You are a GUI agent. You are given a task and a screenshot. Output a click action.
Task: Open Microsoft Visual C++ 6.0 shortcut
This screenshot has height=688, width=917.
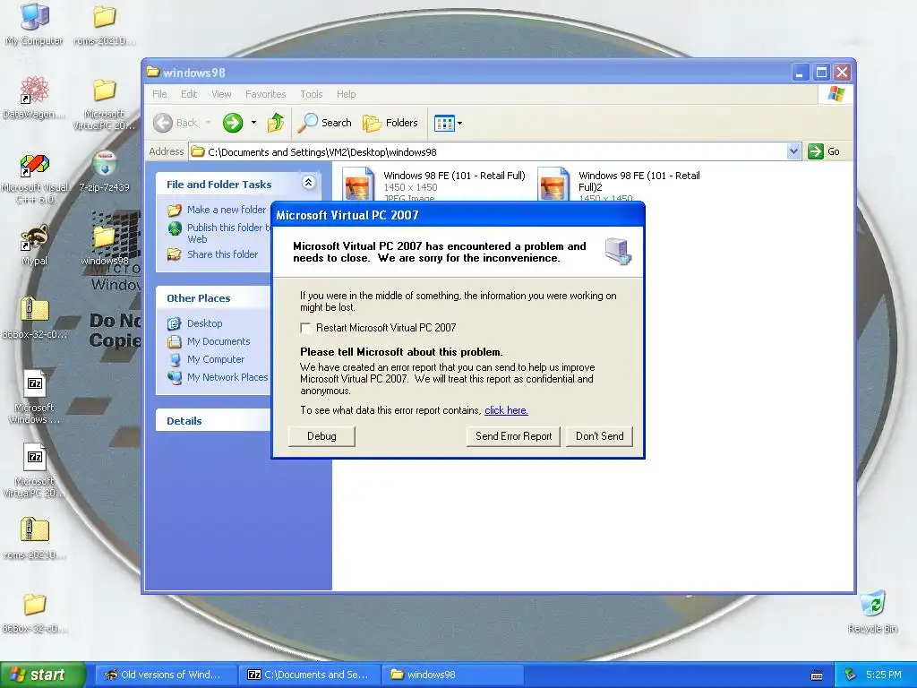tap(35, 178)
